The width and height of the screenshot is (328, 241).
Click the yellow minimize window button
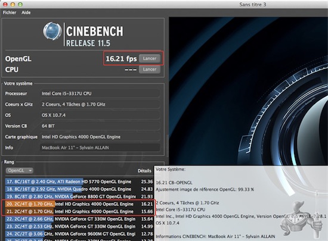tap(13, 4)
